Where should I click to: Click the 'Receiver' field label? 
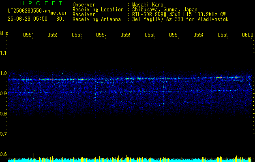(x=84, y=14)
